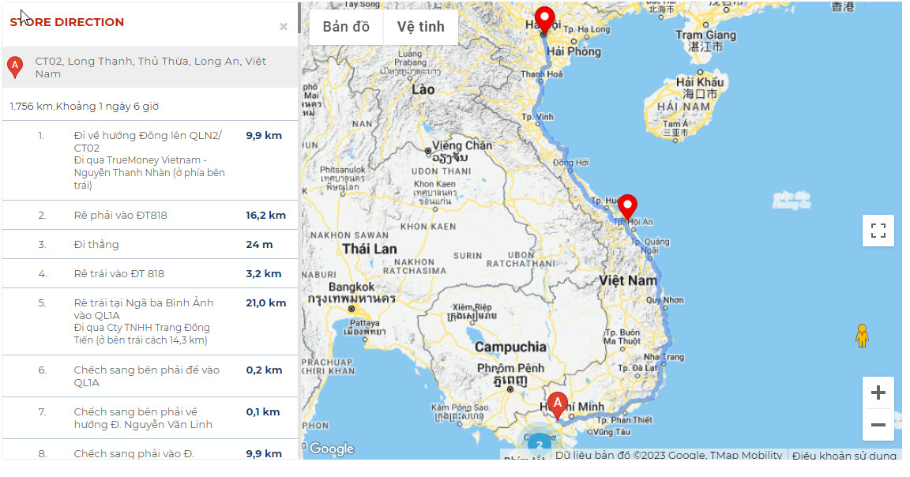Zoom in on the map
910x477 pixels.
click(878, 392)
